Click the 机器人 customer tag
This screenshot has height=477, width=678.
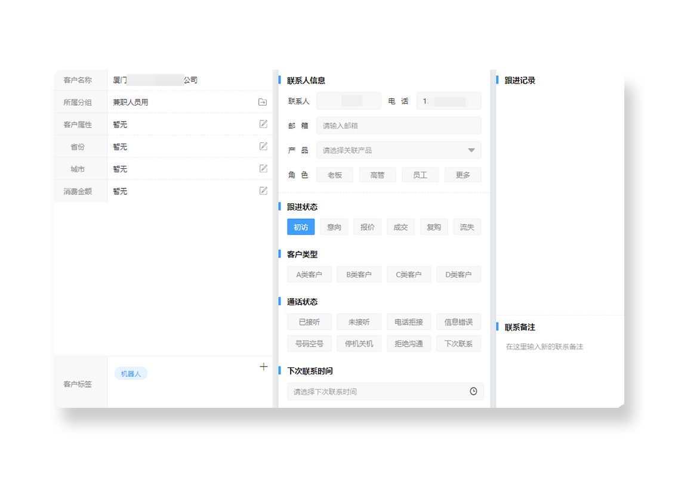pos(131,374)
